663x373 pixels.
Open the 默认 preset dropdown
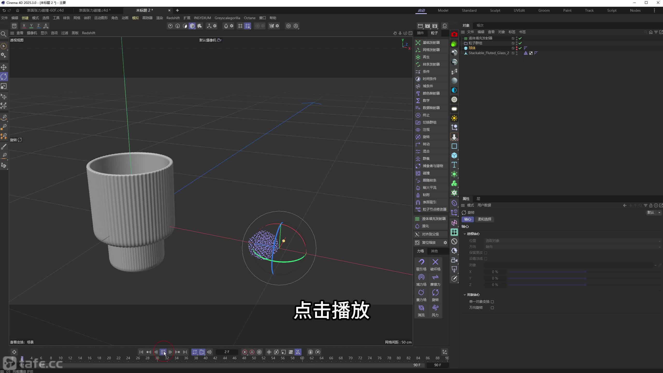click(x=654, y=212)
